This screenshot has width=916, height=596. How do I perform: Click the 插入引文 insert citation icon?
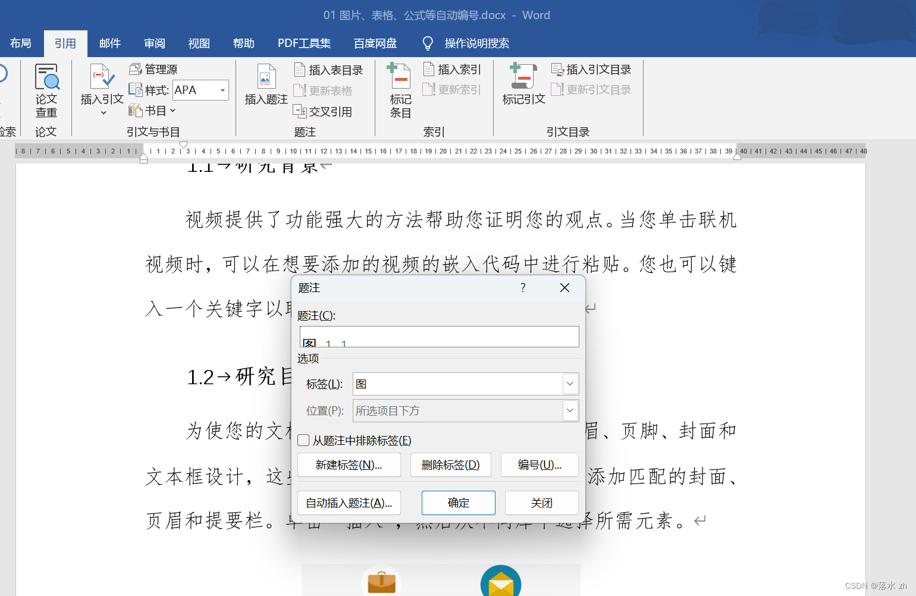coord(102,76)
